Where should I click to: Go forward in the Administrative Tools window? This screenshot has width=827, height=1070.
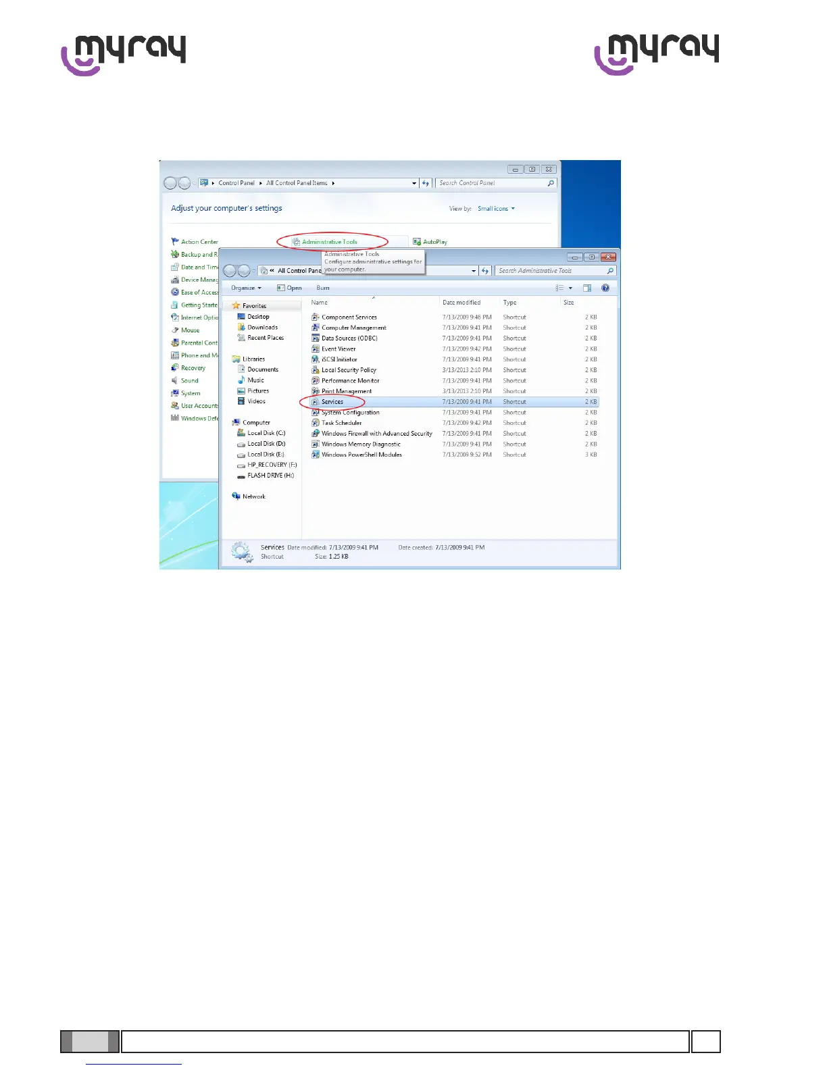tap(244, 271)
